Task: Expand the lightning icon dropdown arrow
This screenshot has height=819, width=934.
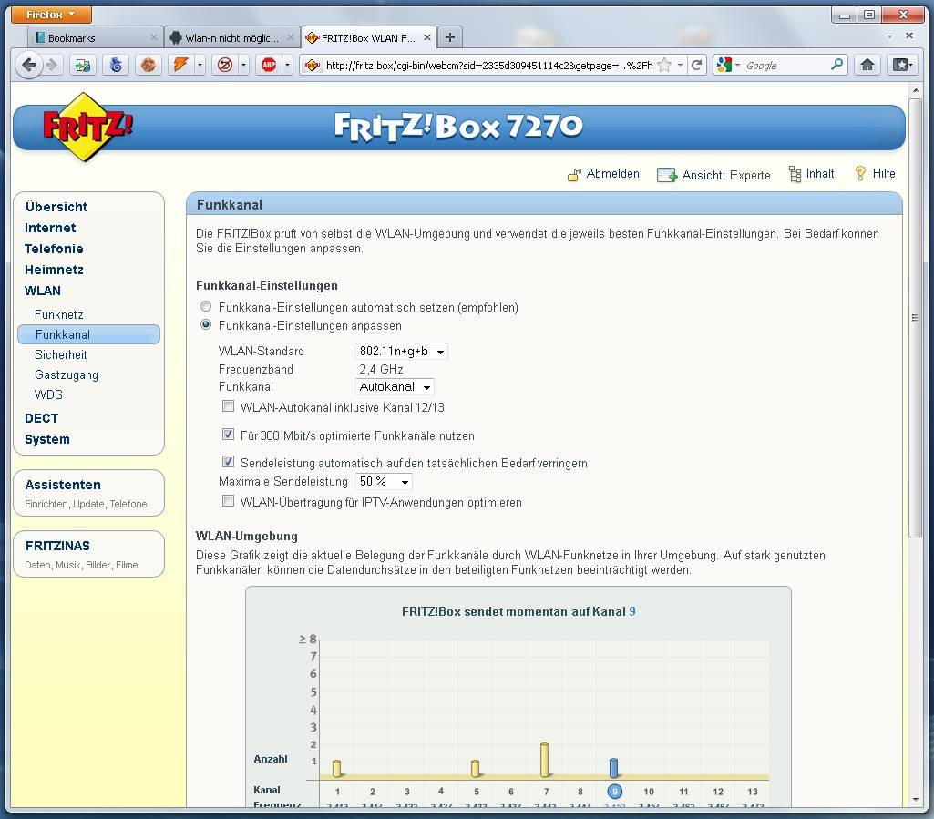Action: coord(200,65)
